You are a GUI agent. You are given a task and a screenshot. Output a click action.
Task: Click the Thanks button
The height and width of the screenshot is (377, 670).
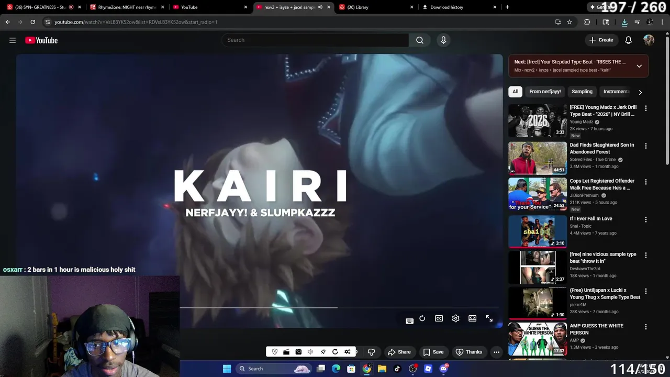(x=468, y=352)
